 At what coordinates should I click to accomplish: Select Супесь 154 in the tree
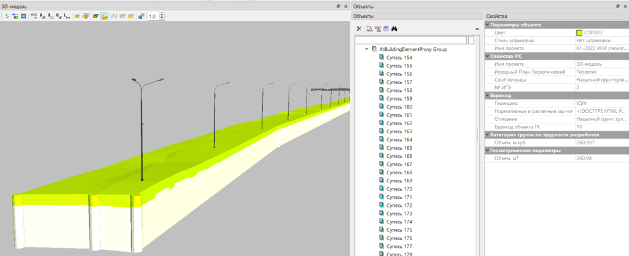point(399,58)
